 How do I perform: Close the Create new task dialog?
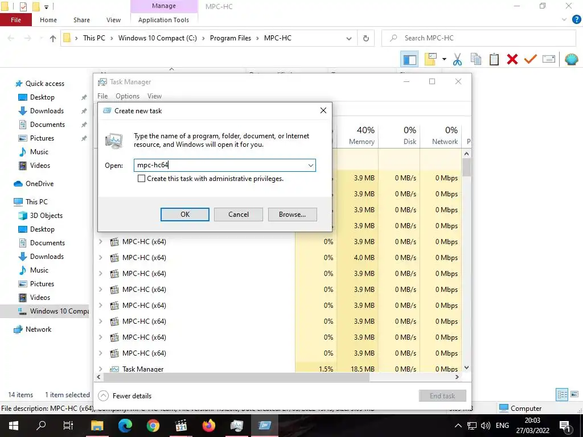(323, 110)
